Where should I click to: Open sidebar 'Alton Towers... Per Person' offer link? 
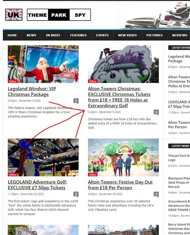coord(179,125)
